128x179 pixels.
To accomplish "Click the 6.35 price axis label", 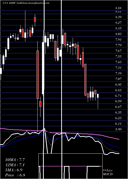I will (118, 113).
